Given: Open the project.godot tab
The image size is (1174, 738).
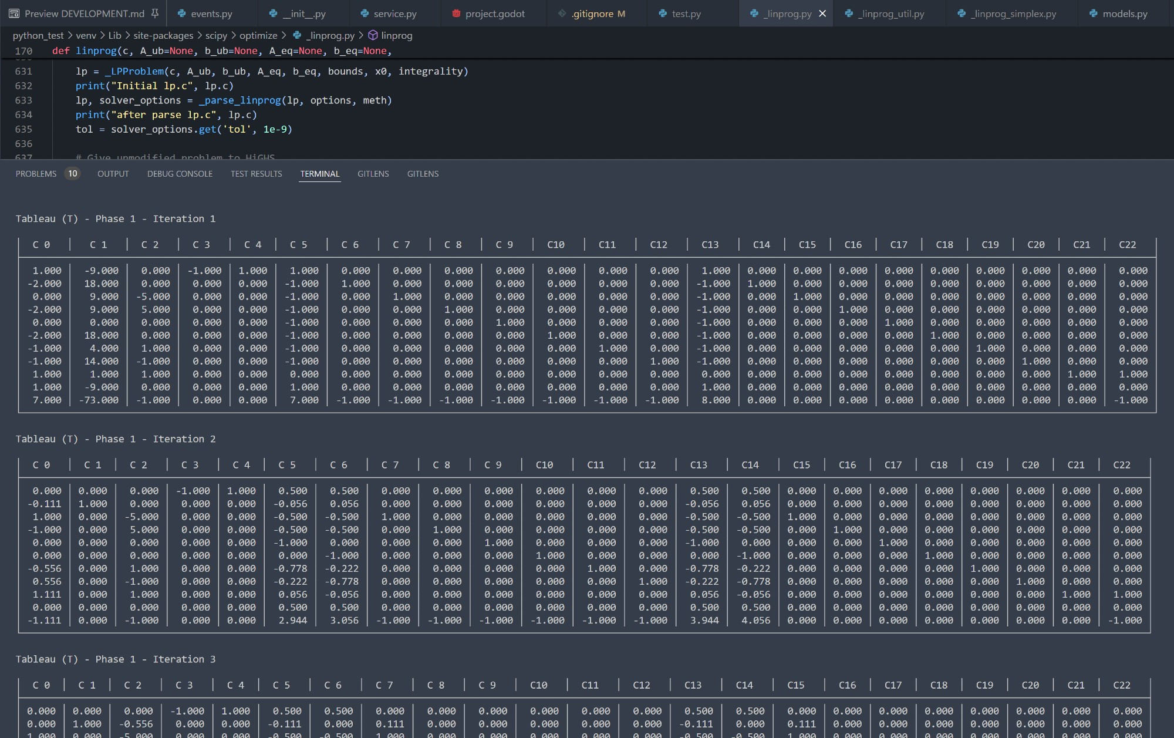Looking at the screenshot, I should pyautogui.click(x=495, y=14).
